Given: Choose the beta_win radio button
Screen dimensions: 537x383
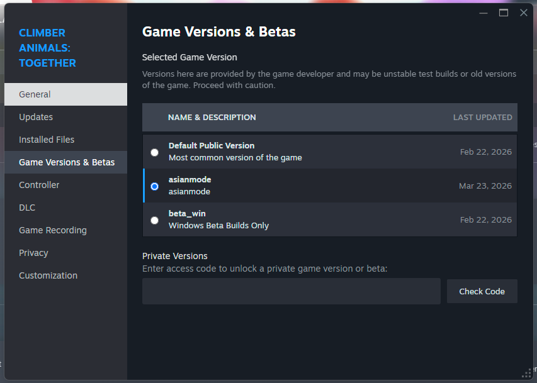Looking at the screenshot, I should coord(155,220).
